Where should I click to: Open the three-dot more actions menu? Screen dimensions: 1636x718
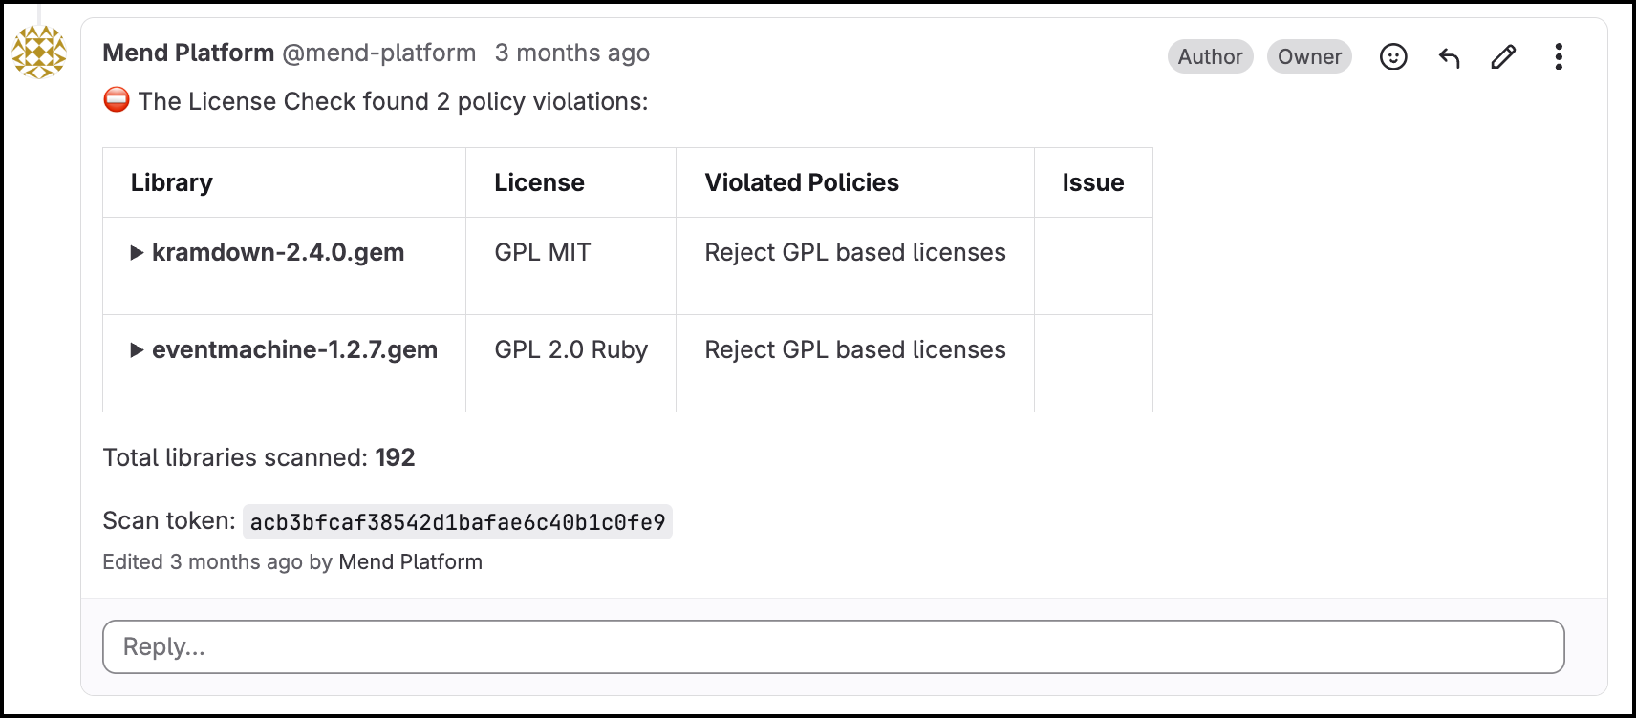click(x=1559, y=57)
